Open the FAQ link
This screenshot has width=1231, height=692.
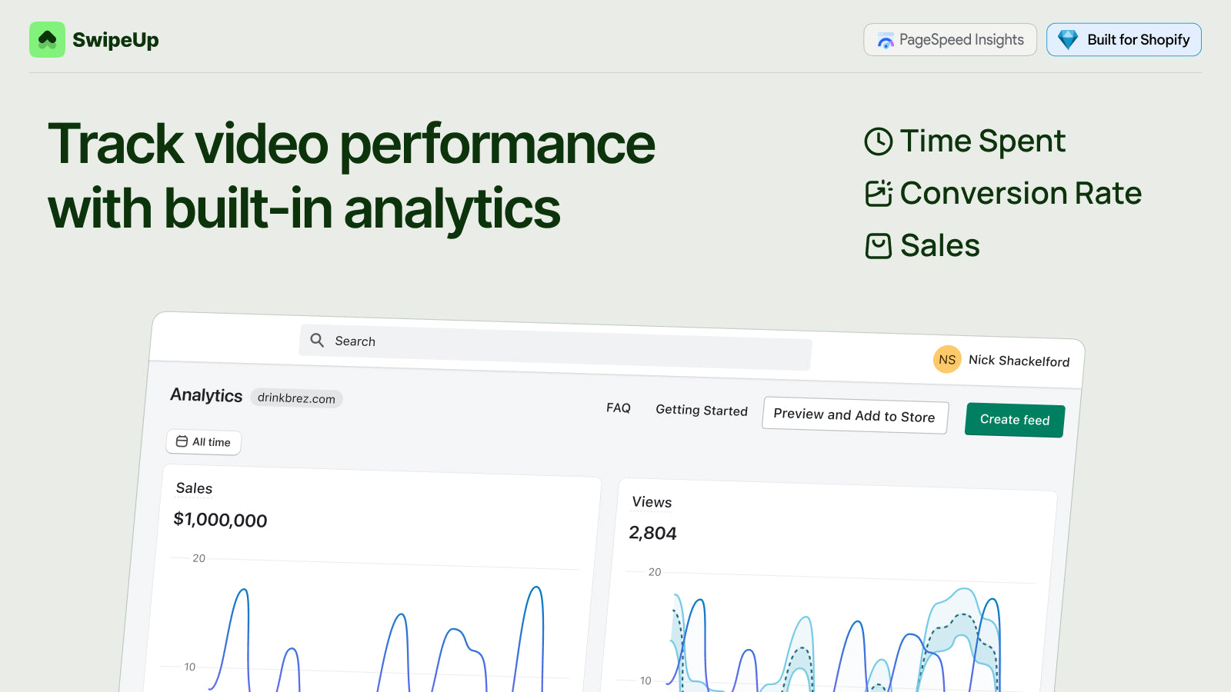click(x=619, y=408)
